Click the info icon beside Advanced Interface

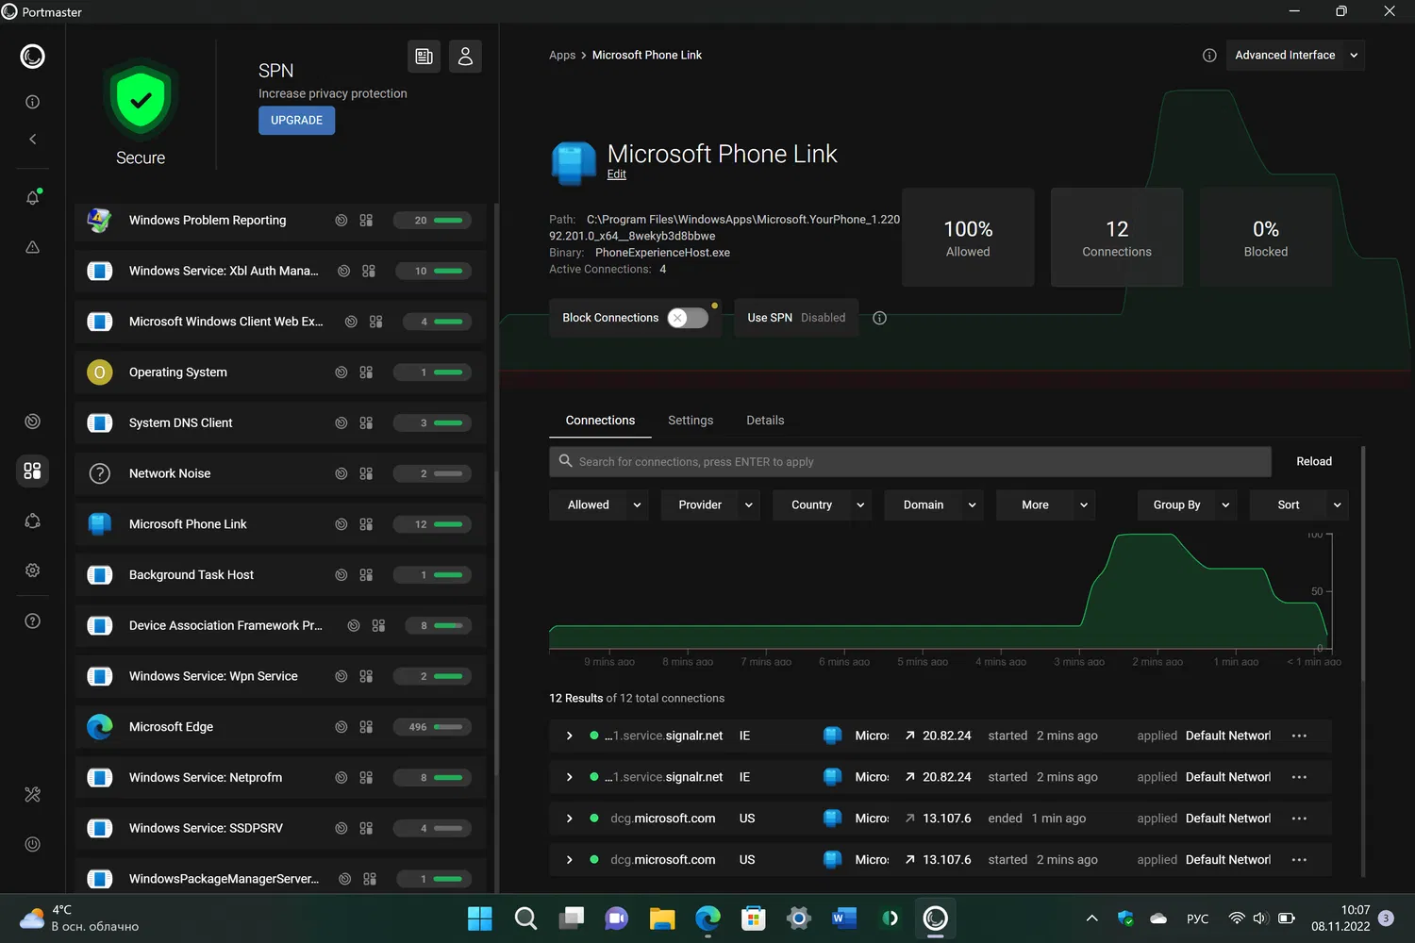click(1209, 56)
